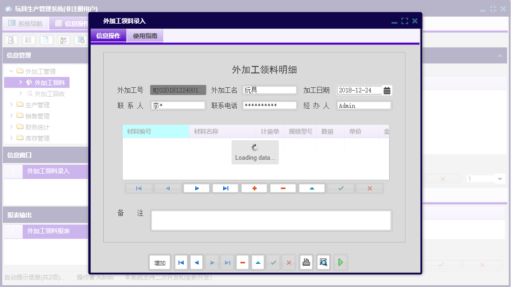Click the 备注 remarks input field

click(x=271, y=220)
